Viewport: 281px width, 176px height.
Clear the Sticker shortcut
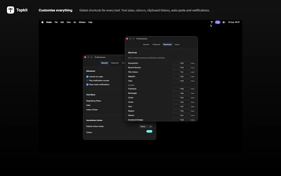pyautogui.click(x=192, y=115)
